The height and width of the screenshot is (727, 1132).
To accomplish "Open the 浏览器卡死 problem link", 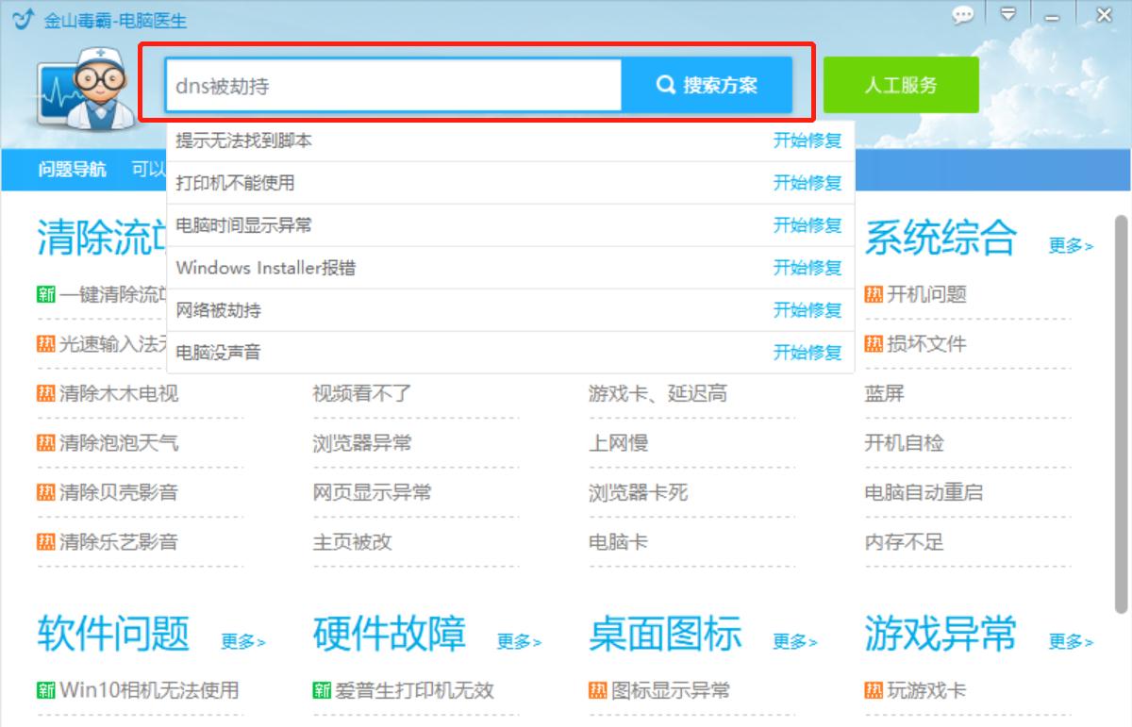I will click(638, 492).
